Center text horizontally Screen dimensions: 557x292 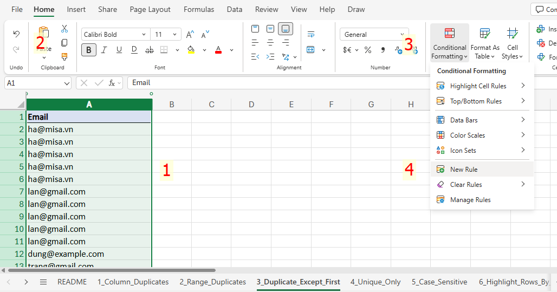click(270, 43)
